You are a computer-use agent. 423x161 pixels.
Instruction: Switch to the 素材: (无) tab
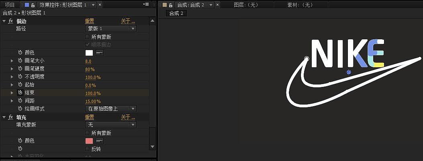(300, 5)
